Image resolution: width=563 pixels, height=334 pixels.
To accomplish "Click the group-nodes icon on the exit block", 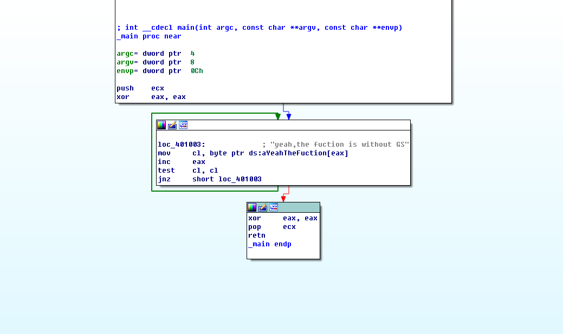I will (274, 207).
